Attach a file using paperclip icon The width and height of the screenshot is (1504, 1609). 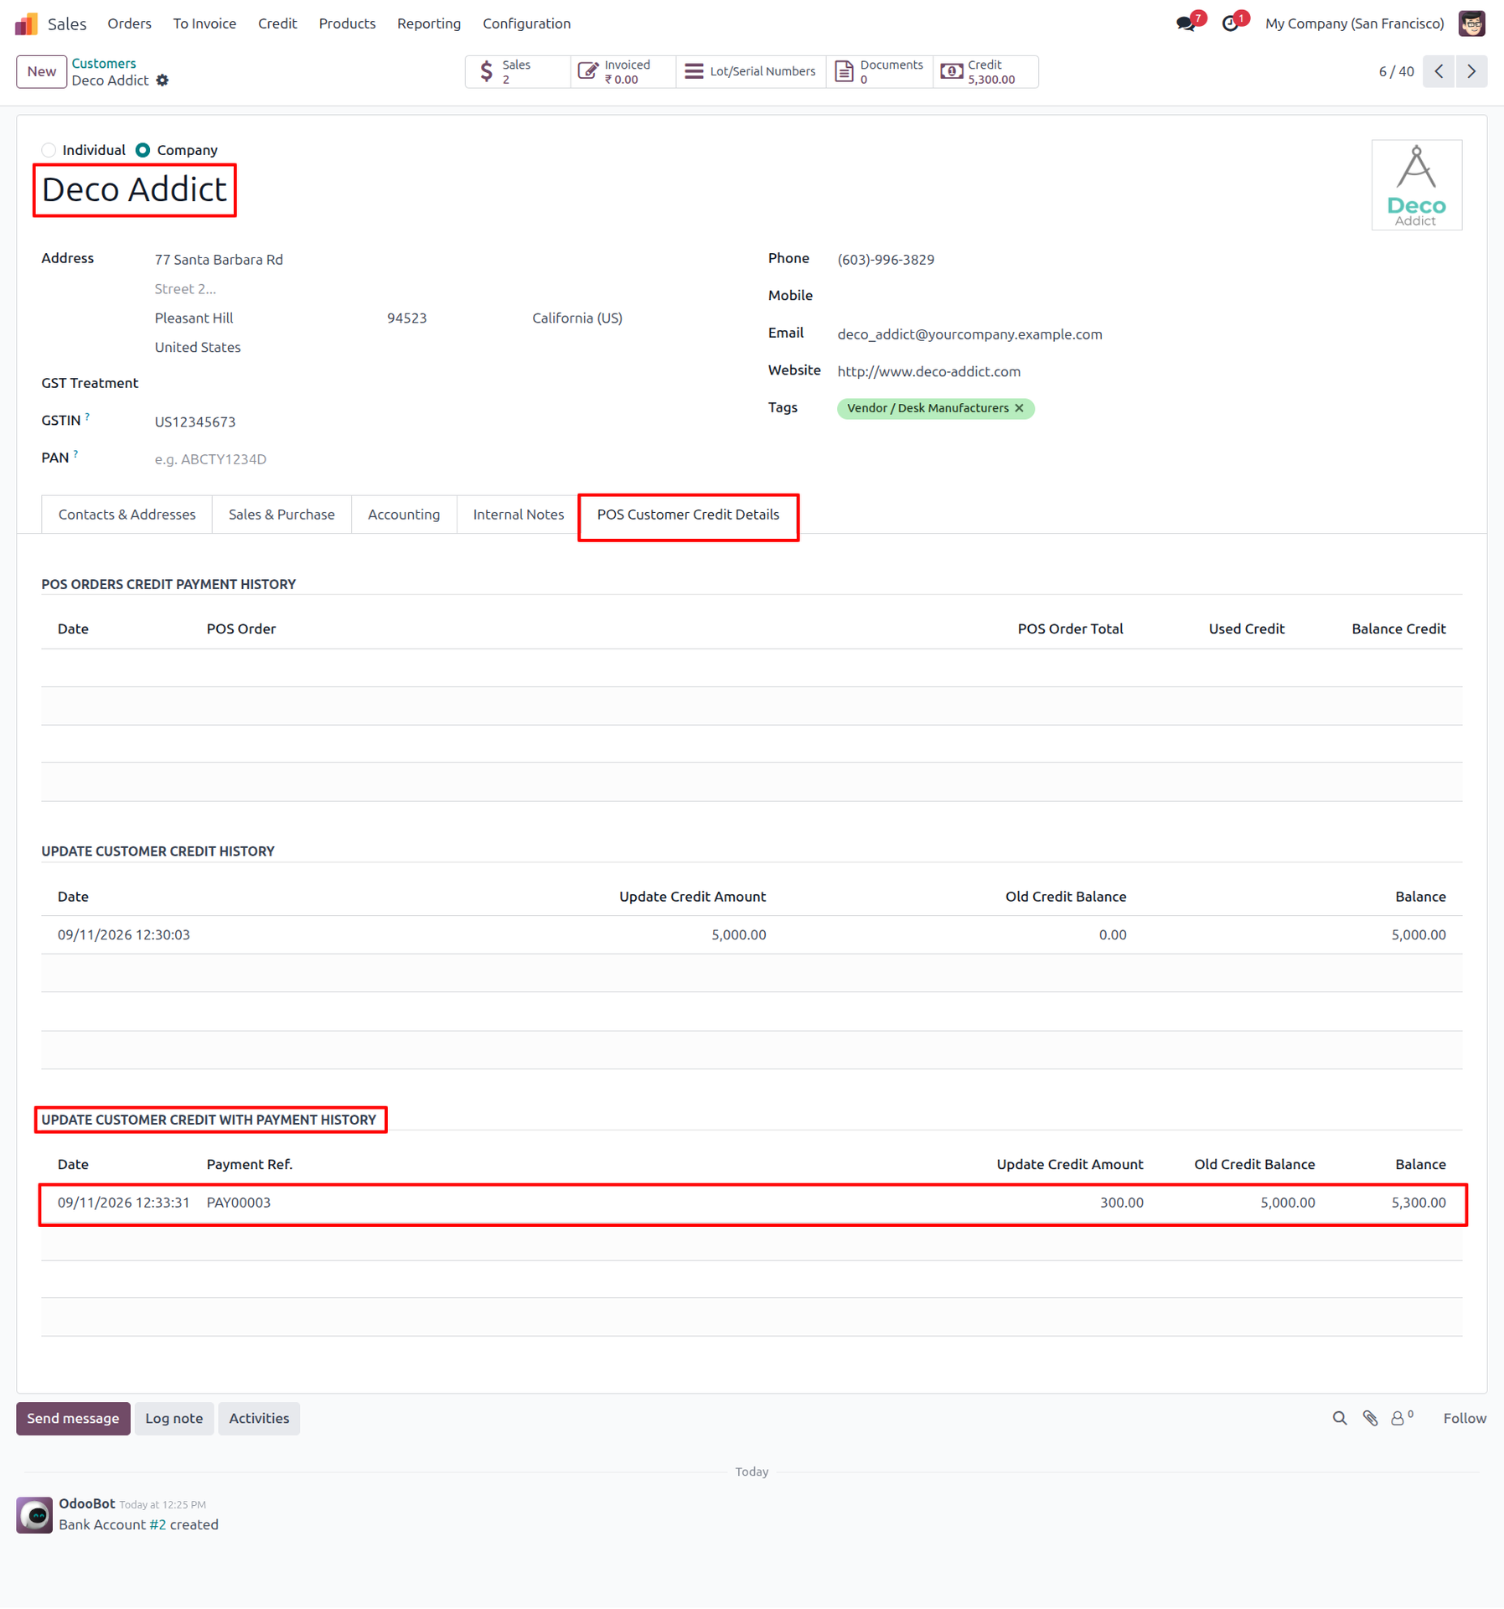pos(1370,1418)
